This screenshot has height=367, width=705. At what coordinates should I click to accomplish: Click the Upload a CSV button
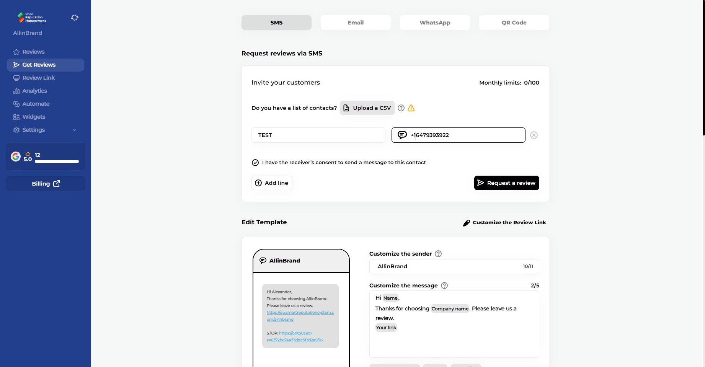click(367, 108)
